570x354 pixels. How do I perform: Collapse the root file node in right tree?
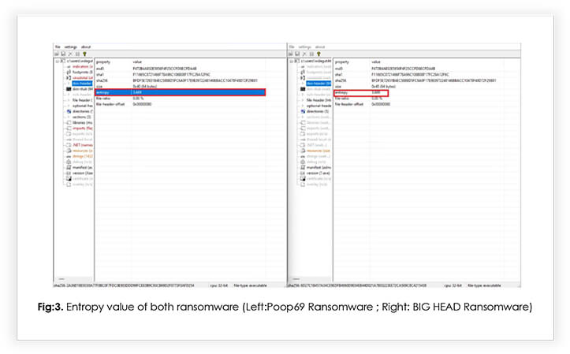tap(291, 61)
